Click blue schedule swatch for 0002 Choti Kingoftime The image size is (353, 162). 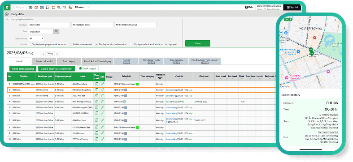tap(126, 90)
